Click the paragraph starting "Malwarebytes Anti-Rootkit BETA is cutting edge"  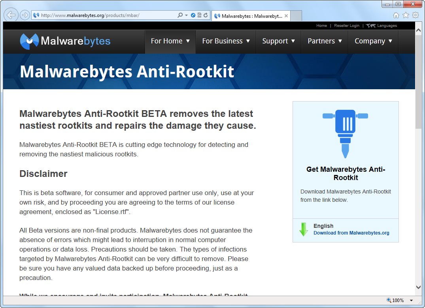[x=134, y=149]
